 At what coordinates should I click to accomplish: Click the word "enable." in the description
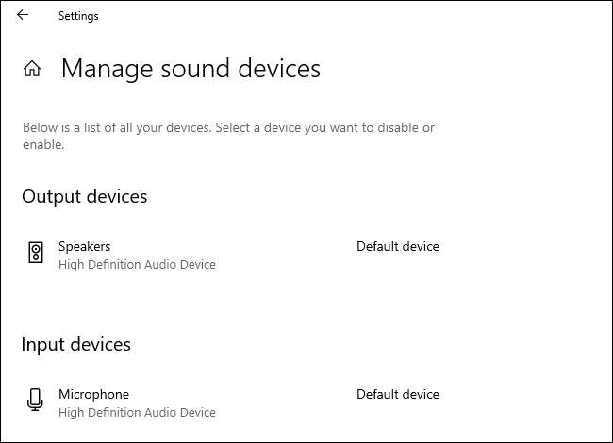(x=43, y=145)
